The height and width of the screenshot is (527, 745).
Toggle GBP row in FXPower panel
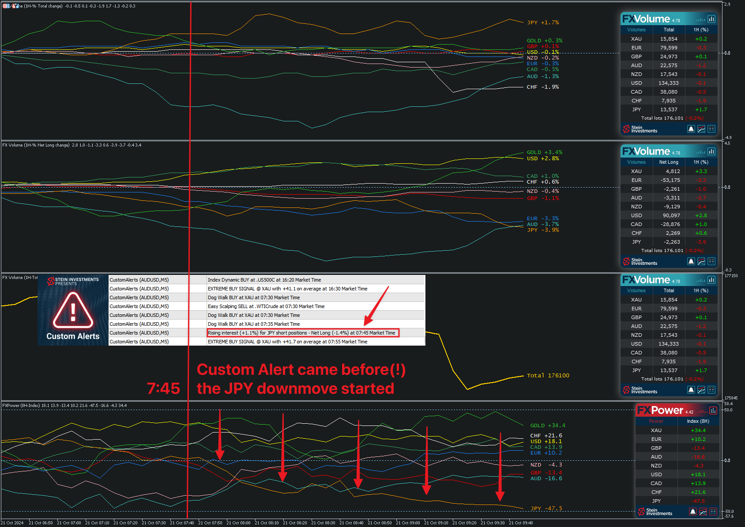[x=677, y=448]
